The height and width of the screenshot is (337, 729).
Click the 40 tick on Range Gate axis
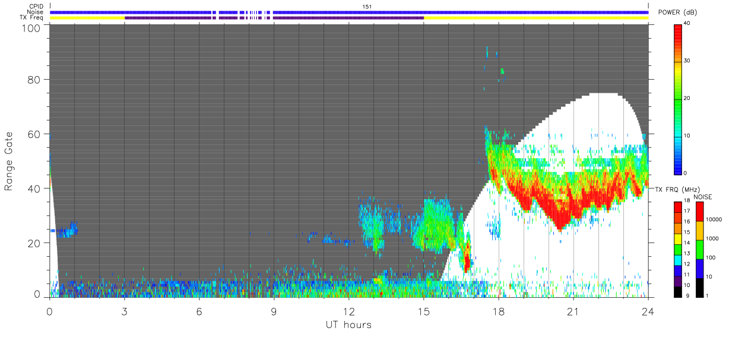pyautogui.click(x=34, y=188)
